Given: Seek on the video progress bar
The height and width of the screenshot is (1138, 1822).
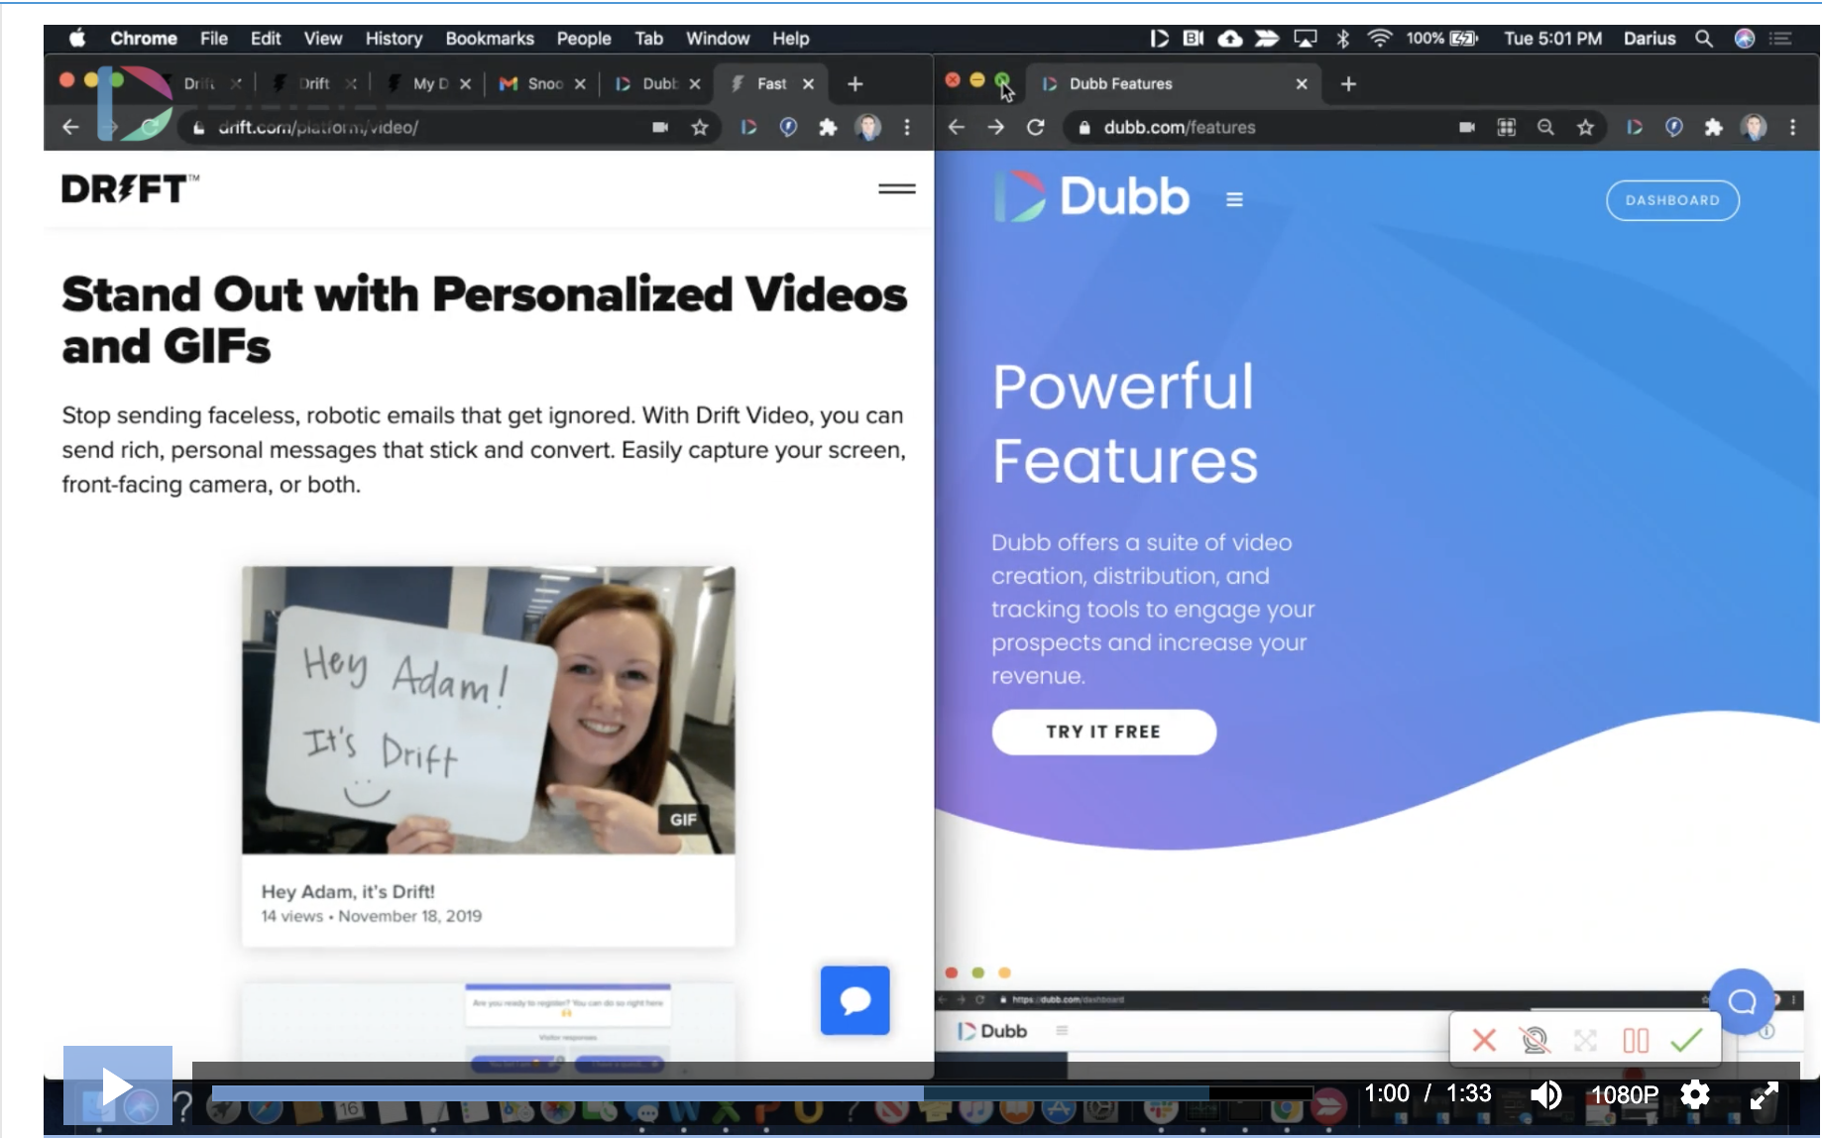Looking at the screenshot, I should 761,1093.
